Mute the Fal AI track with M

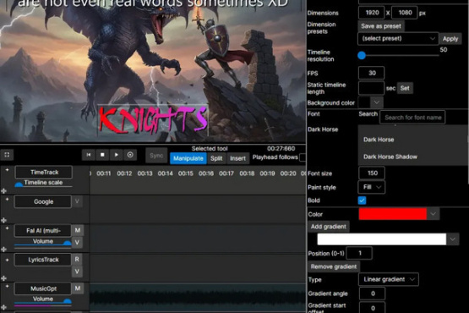[78, 230]
